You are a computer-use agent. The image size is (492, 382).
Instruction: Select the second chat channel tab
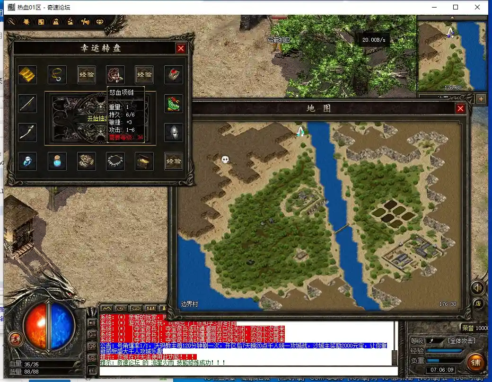(x=121, y=308)
